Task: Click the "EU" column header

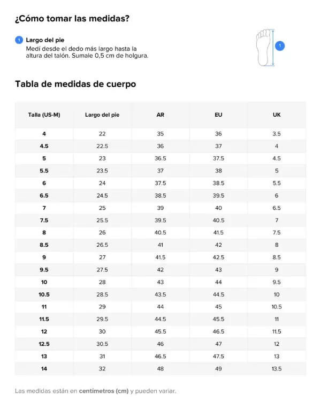Action: (x=218, y=115)
